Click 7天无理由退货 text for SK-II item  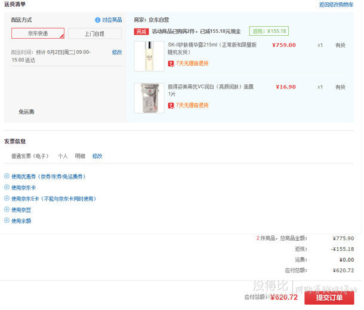(192, 63)
